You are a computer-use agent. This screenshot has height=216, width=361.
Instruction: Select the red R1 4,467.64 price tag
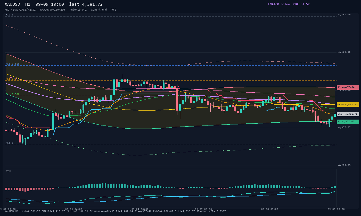[x=348, y=87]
